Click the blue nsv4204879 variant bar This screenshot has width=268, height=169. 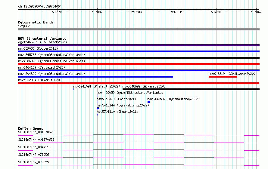pyautogui.click(x=95, y=77)
